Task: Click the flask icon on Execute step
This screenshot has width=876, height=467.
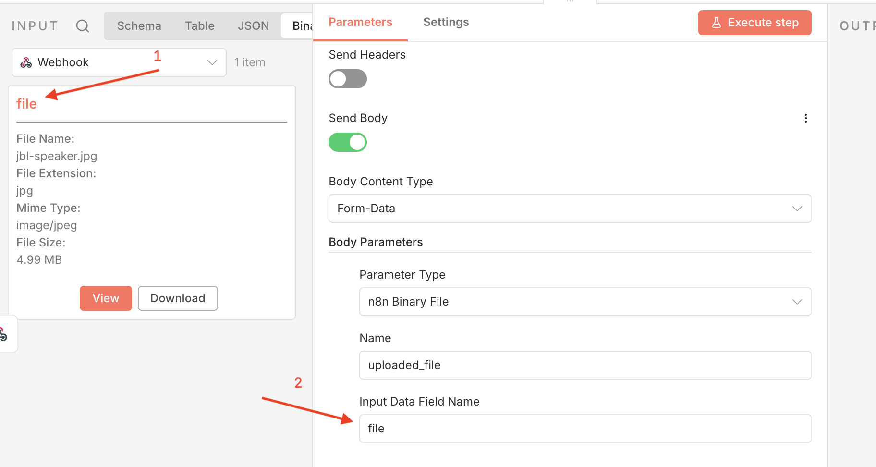Action: tap(717, 23)
